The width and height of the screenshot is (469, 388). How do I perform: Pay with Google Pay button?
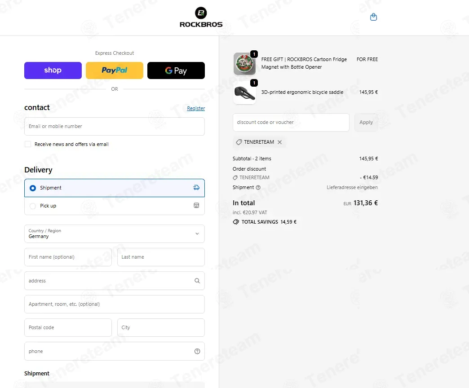[x=176, y=71]
